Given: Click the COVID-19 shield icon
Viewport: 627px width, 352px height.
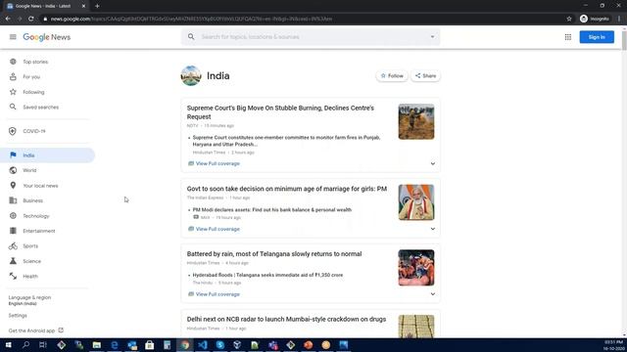Looking at the screenshot, I should [13, 131].
